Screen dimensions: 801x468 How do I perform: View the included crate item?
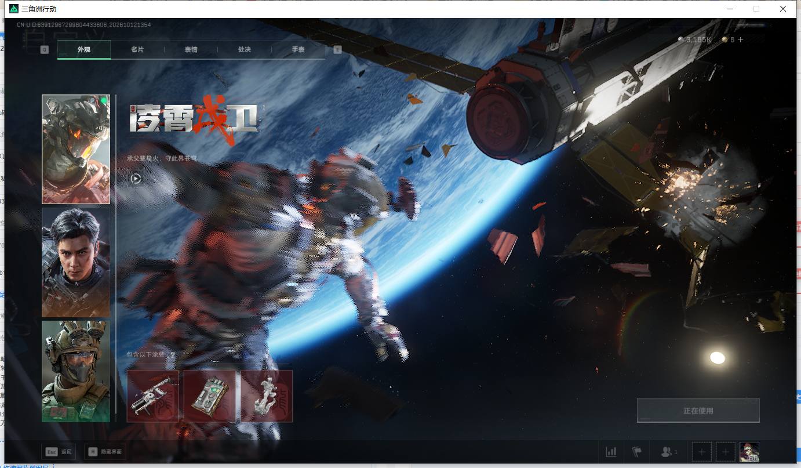(x=210, y=396)
